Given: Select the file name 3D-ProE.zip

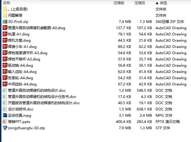Looking at the screenshot, I should point(18,22).
